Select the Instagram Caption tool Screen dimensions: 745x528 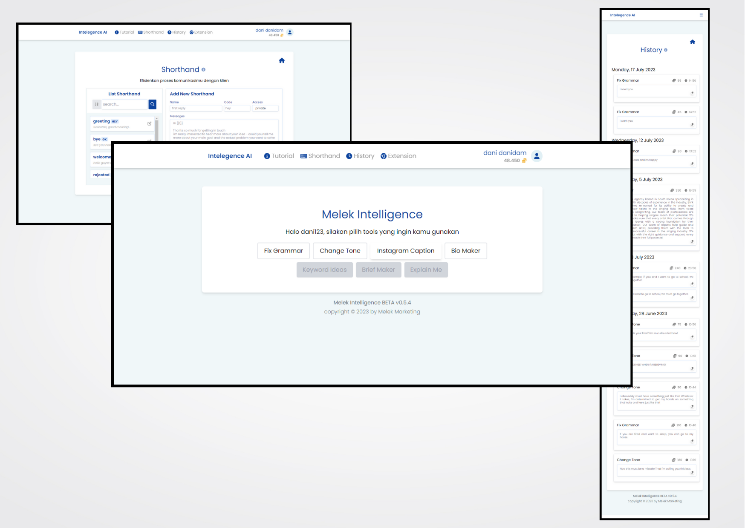tap(405, 251)
